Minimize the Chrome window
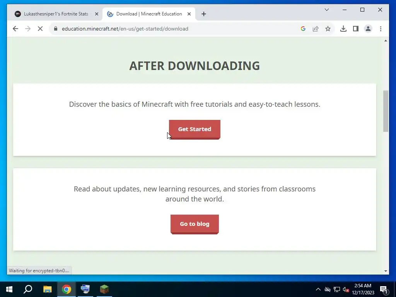 (345, 10)
